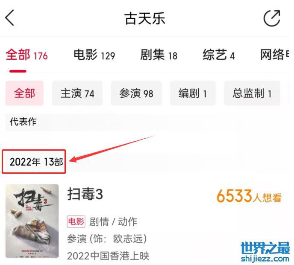Open the 扫毒3 movie title
The image size is (294, 265).
point(85,194)
